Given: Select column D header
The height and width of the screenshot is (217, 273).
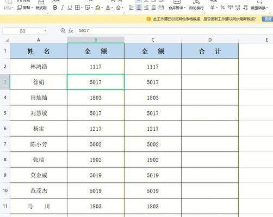Looking at the screenshot, I should (x=210, y=40).
